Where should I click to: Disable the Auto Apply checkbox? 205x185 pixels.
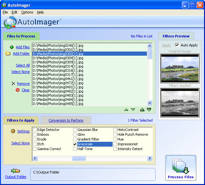tap(177, 45)
